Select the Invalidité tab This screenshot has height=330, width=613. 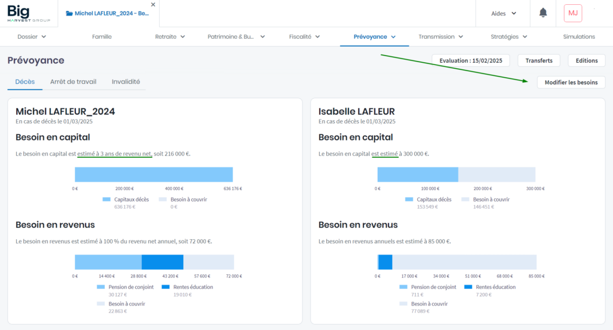tap(126, 81)
